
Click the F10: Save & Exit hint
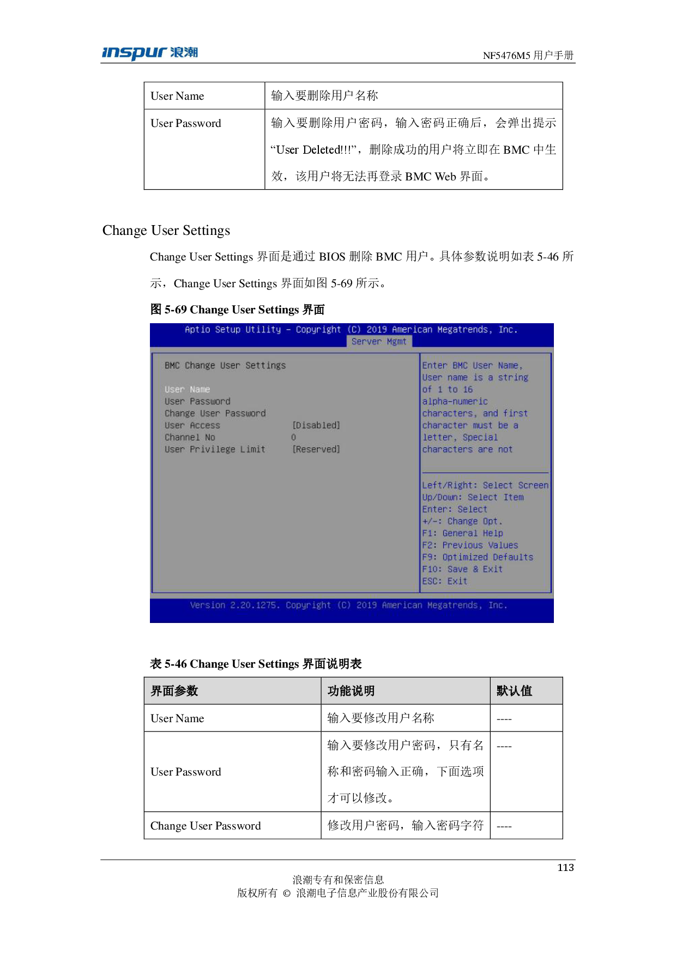tap(462, 570)
